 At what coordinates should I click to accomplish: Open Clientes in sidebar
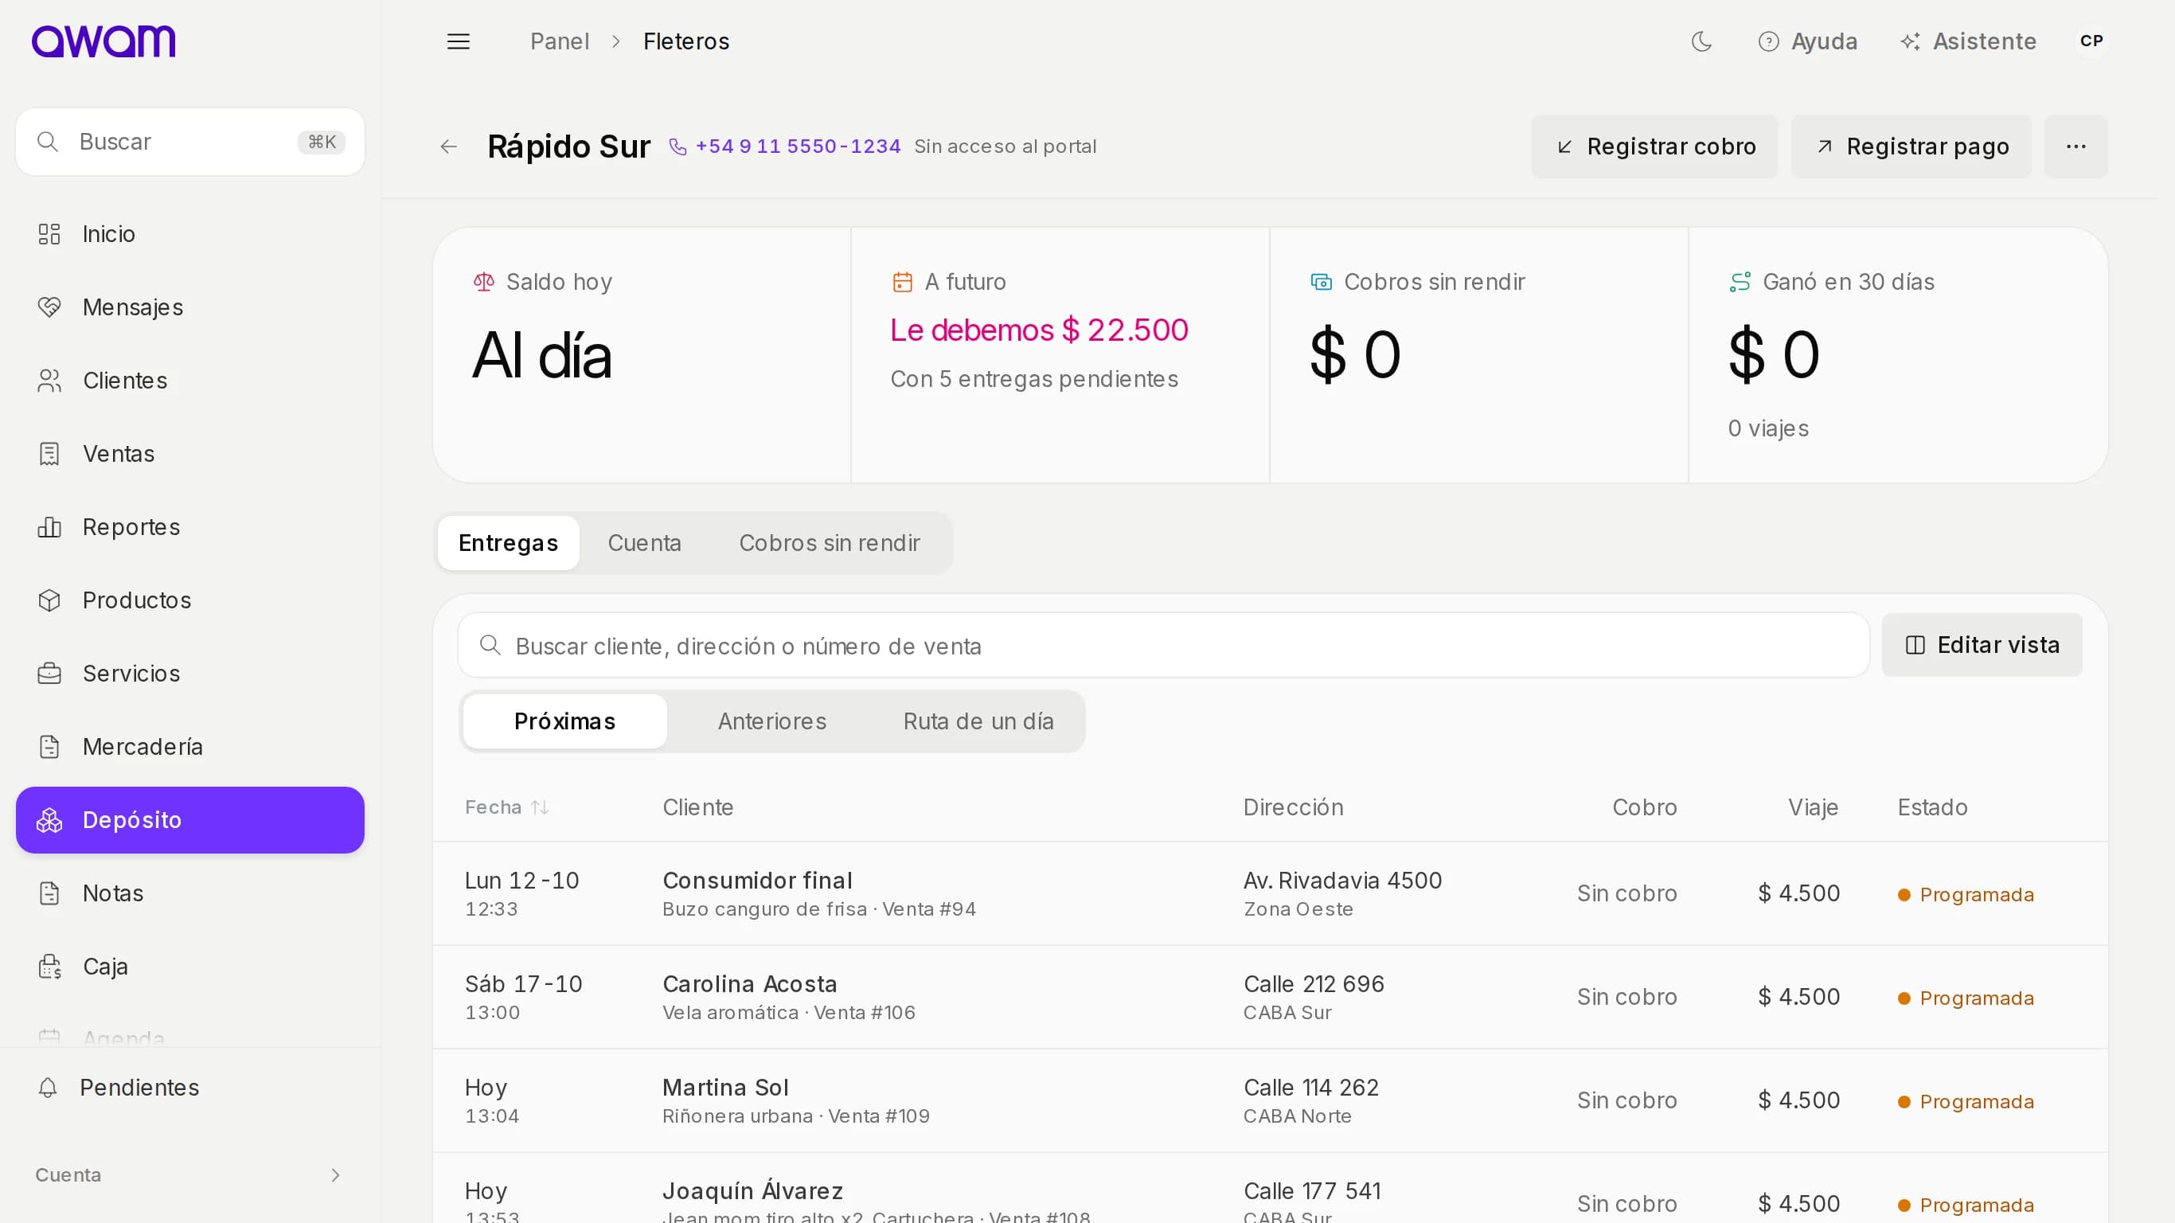point(190,381)
